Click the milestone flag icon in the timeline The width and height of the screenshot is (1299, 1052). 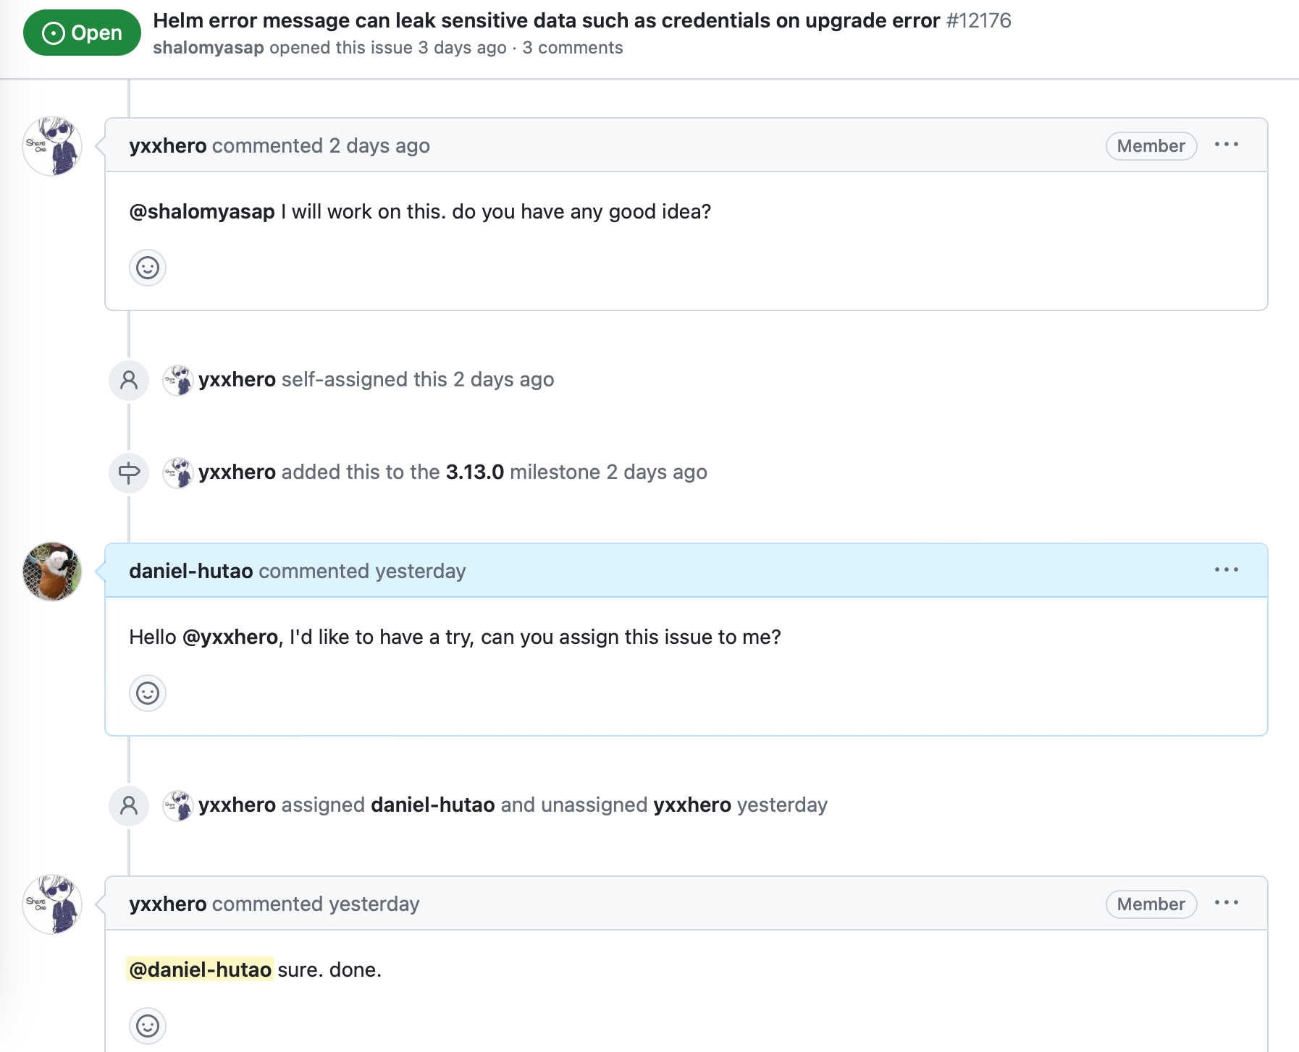(x=128, y=473)
